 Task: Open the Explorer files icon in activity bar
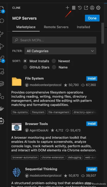[2, 9]
